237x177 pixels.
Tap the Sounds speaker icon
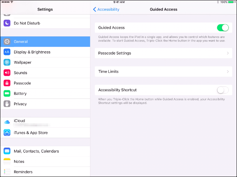[x=7, y=73]
